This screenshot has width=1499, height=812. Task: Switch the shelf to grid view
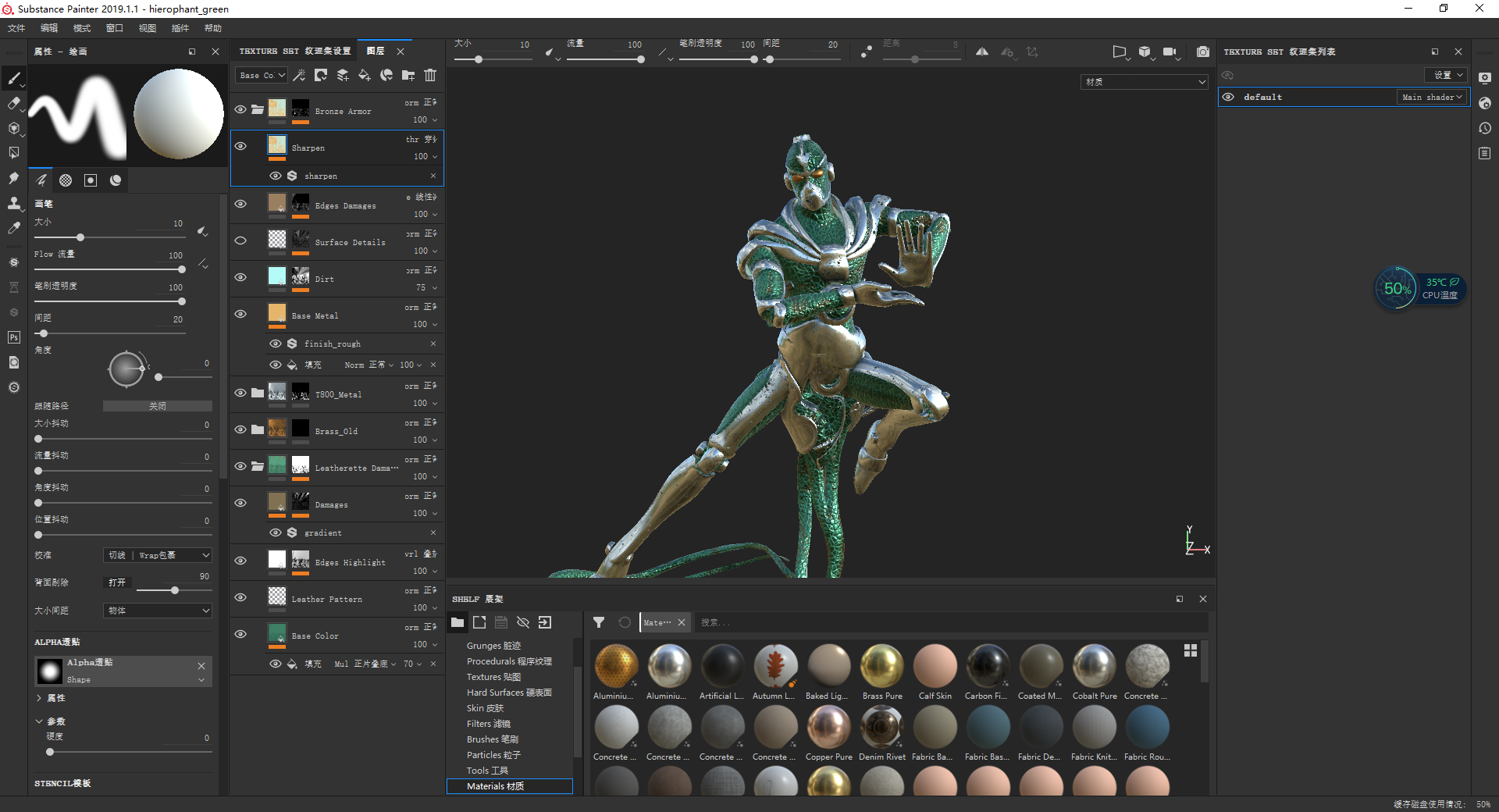coord(1191,650)
